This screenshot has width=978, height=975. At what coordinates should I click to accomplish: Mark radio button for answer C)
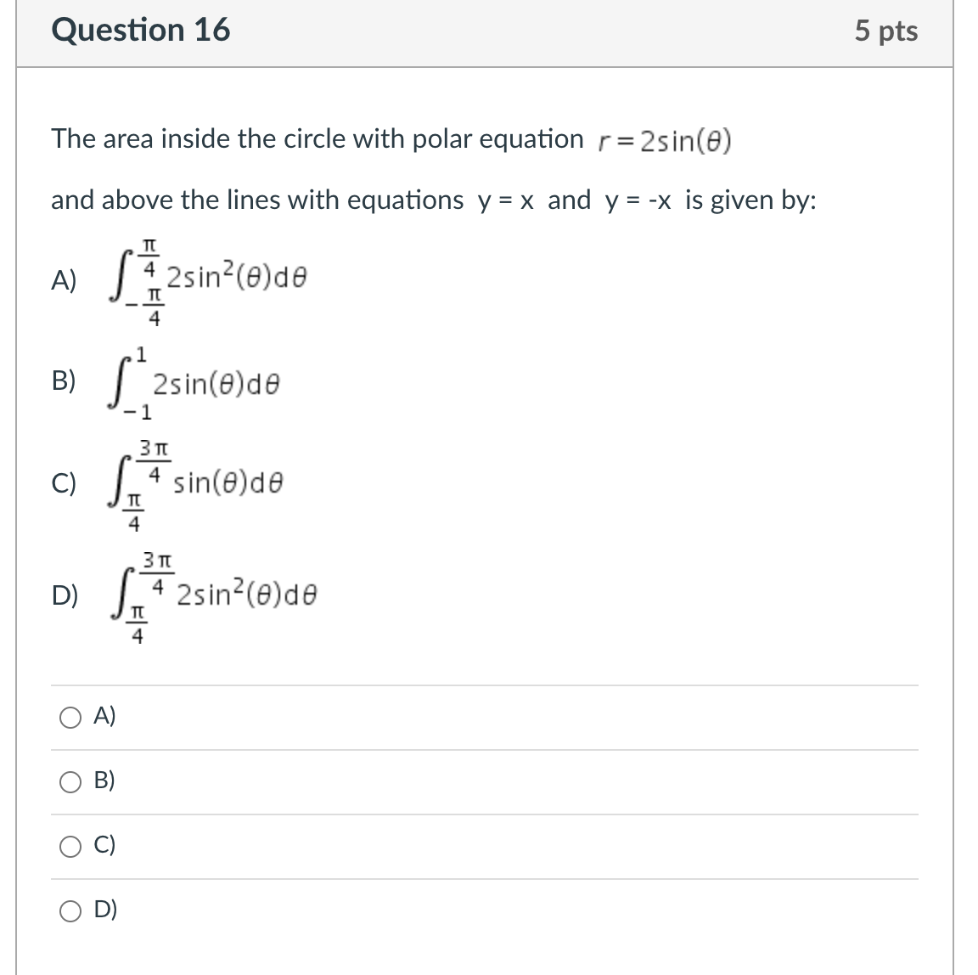pyautogui.click(x=70, y=847)
